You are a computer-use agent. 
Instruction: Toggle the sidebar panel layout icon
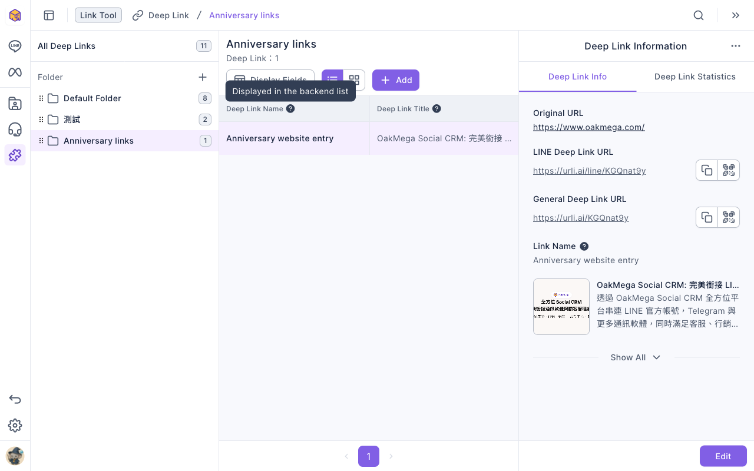tap(49, 15)
